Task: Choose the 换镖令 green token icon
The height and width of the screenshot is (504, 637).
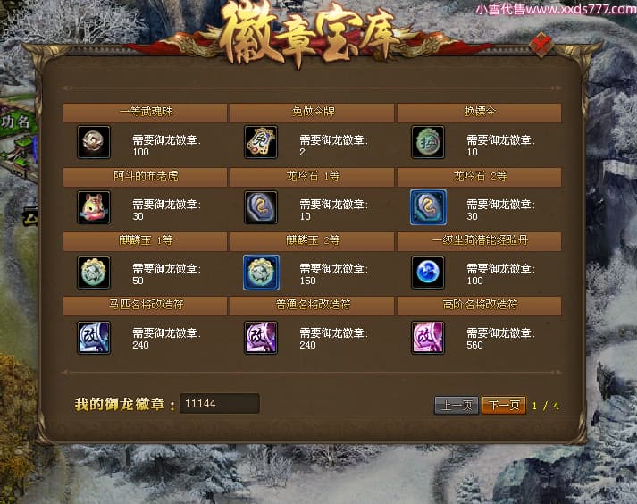Action: tap(428, 142)
